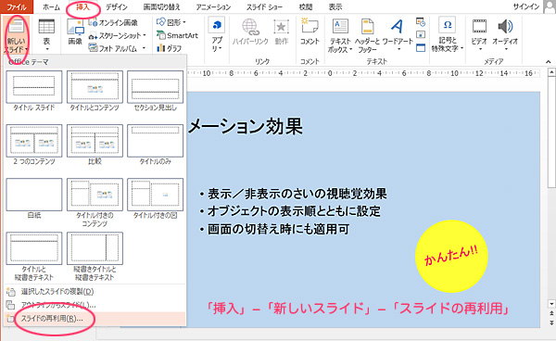Select the yellow かんたん!! circle shape

tap(451, 257)
